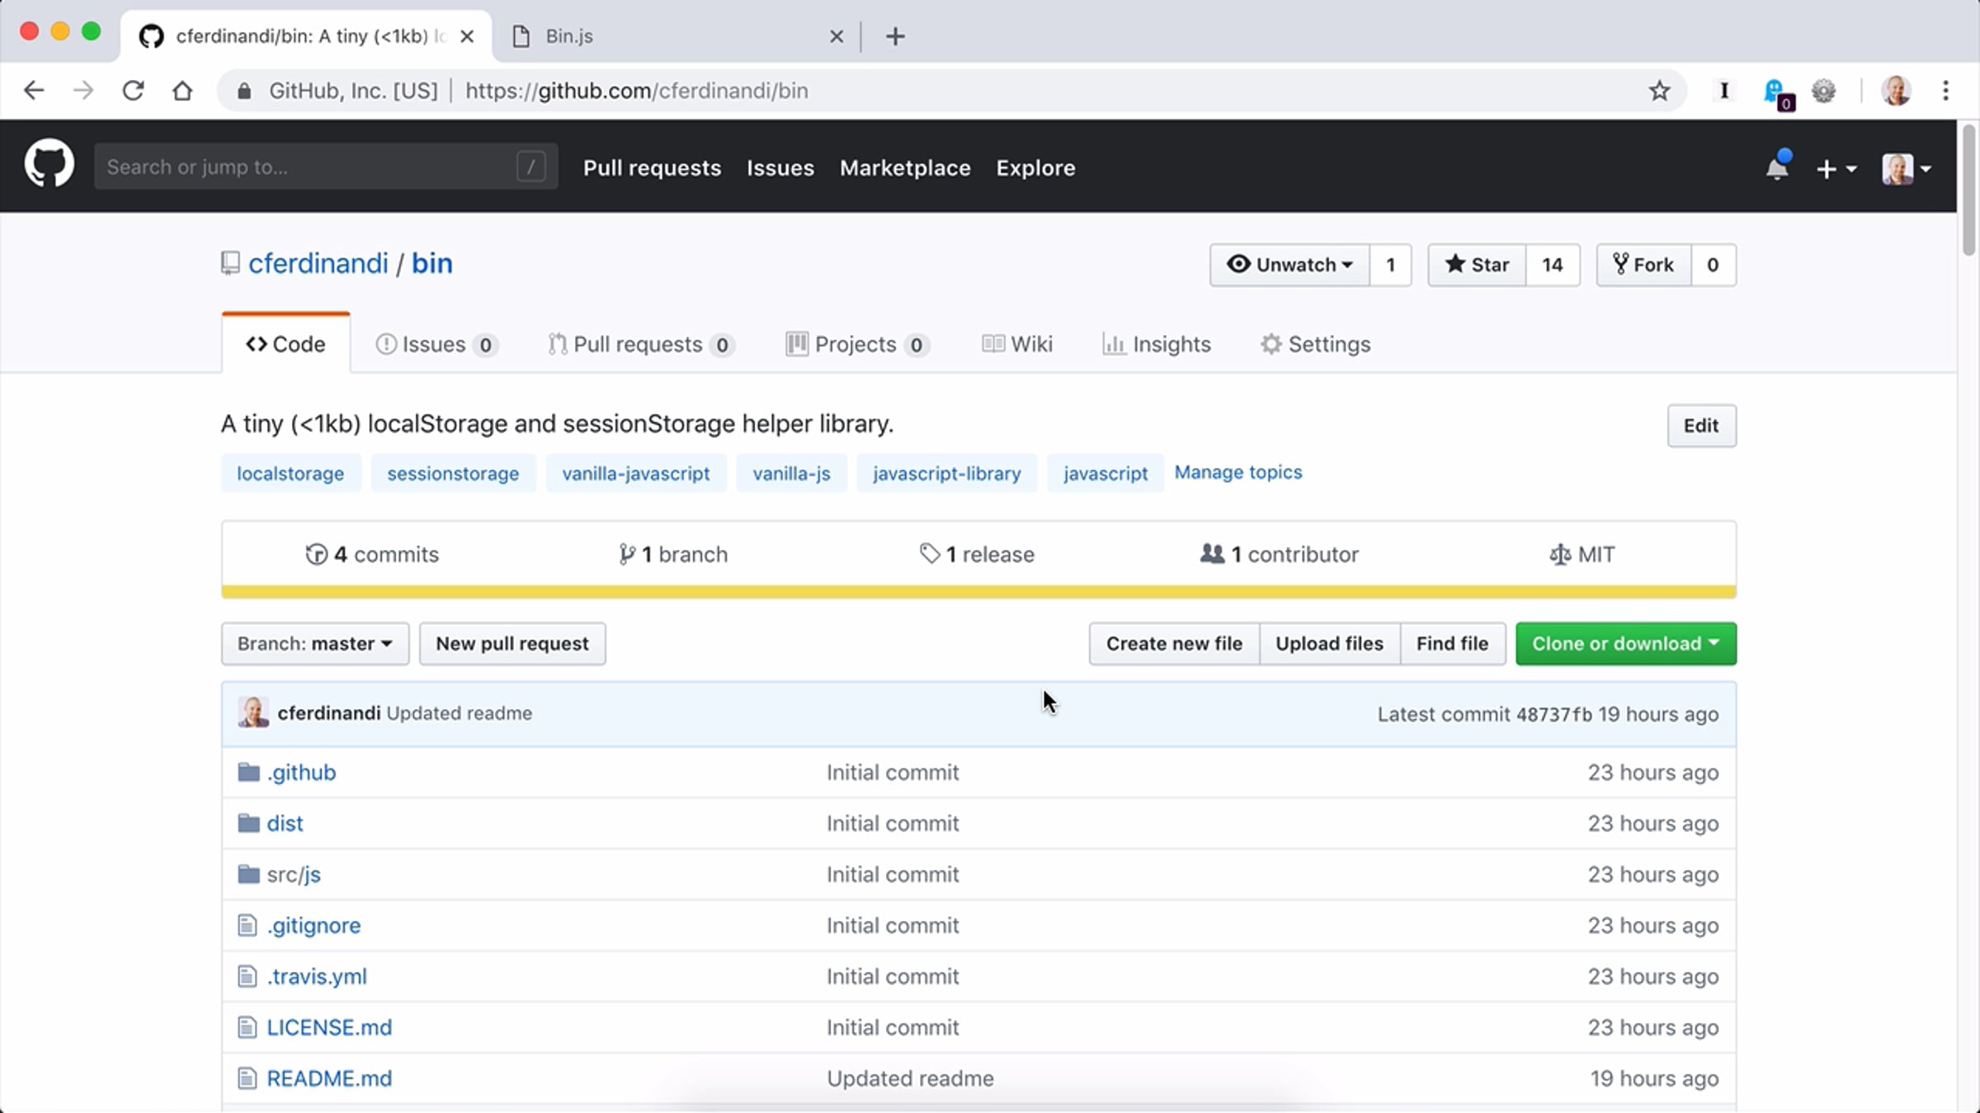Click the site lock icon
Image resolution: width=1980 pixels, height=1113 pixels.
[x=244, y=91]
